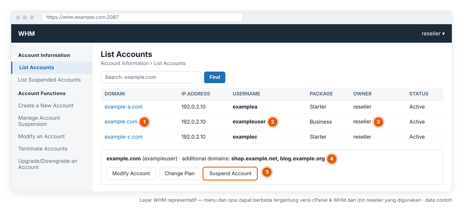Open Terminate Accounts in sidebar

(43, 149)
